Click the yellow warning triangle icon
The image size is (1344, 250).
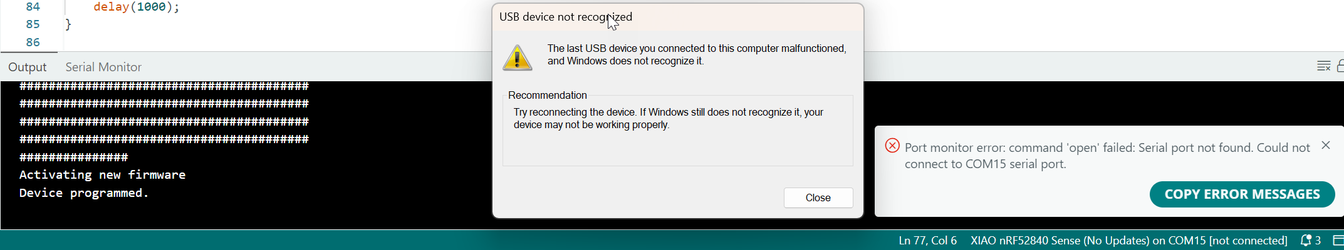[x=518, y=57]
